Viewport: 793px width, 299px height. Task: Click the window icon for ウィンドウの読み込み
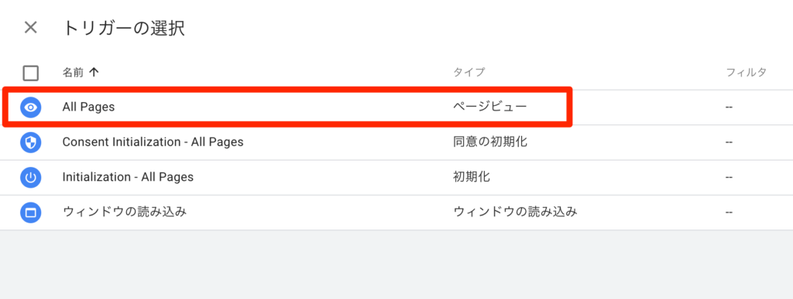point(31,212)
